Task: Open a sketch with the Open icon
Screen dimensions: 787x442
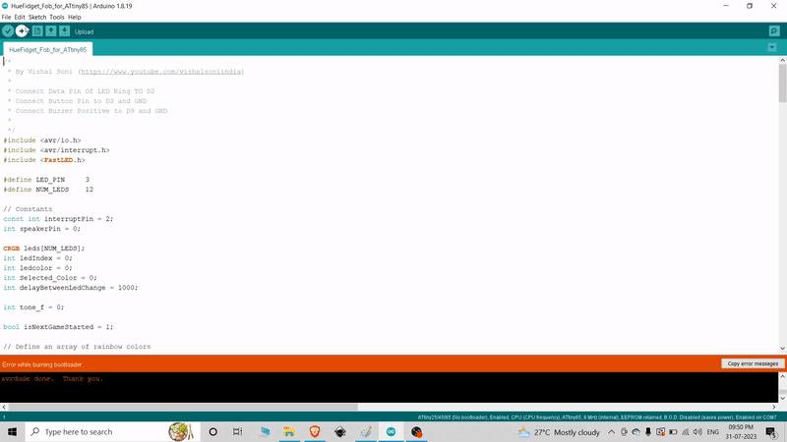Action: click(x=51, y=31)
